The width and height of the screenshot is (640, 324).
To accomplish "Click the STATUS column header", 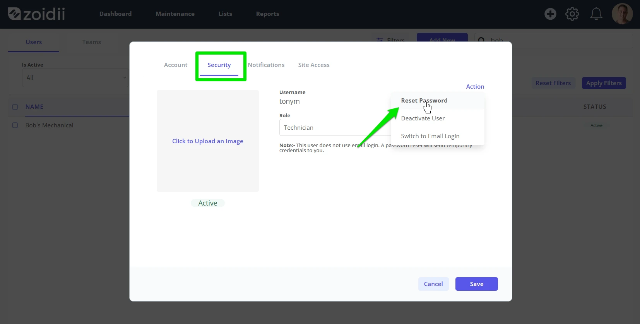I will pos(595,107).
